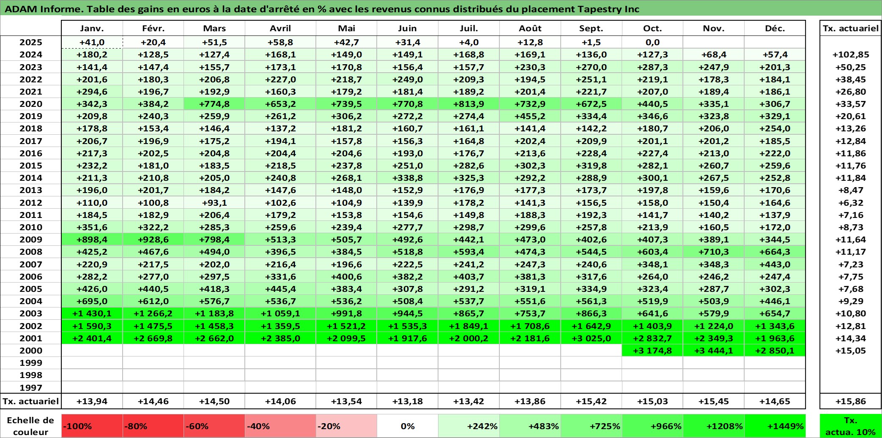Image resolution: width=882 pixels, height=438 pixels.
Task: Select the overall actuarial rate +15,86
Action: [851, 401]
